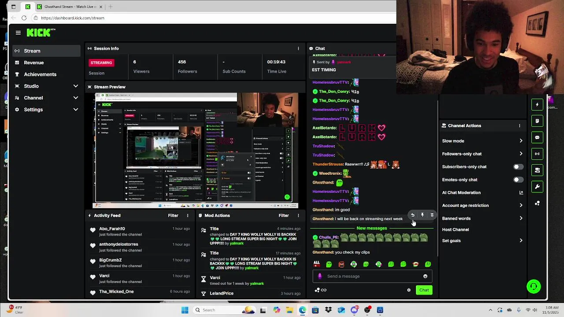
Task: Open chat settings gear icon
Action: pyautogui.click(x=409, y=290)
